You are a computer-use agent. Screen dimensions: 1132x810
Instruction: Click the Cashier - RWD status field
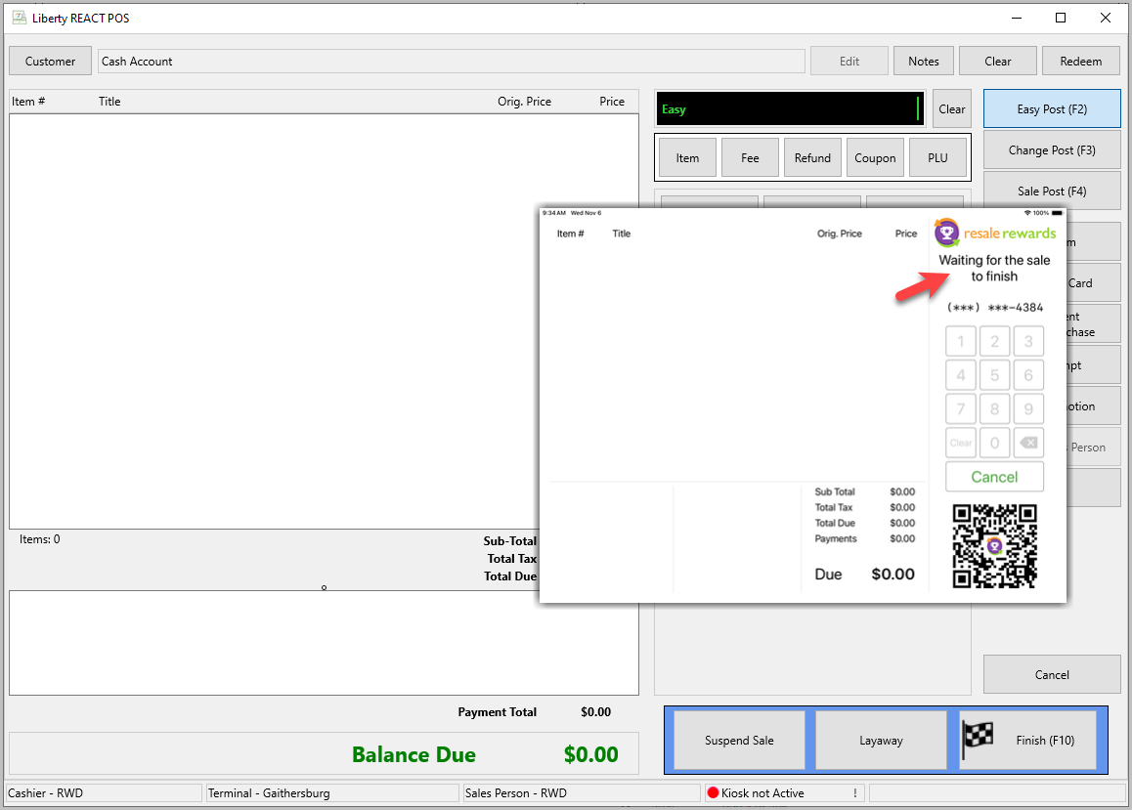coord(104,792)
